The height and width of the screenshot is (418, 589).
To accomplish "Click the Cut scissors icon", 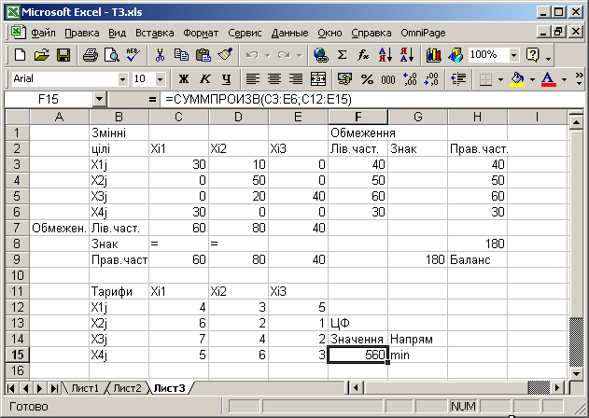I will tap(160, 55).
